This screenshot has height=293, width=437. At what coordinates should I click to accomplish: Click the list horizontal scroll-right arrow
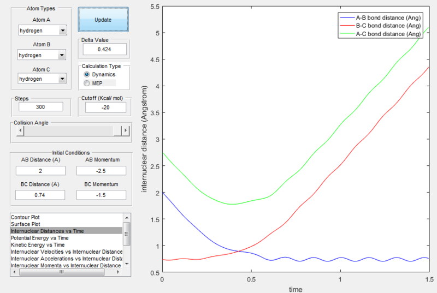click(118, 272)
